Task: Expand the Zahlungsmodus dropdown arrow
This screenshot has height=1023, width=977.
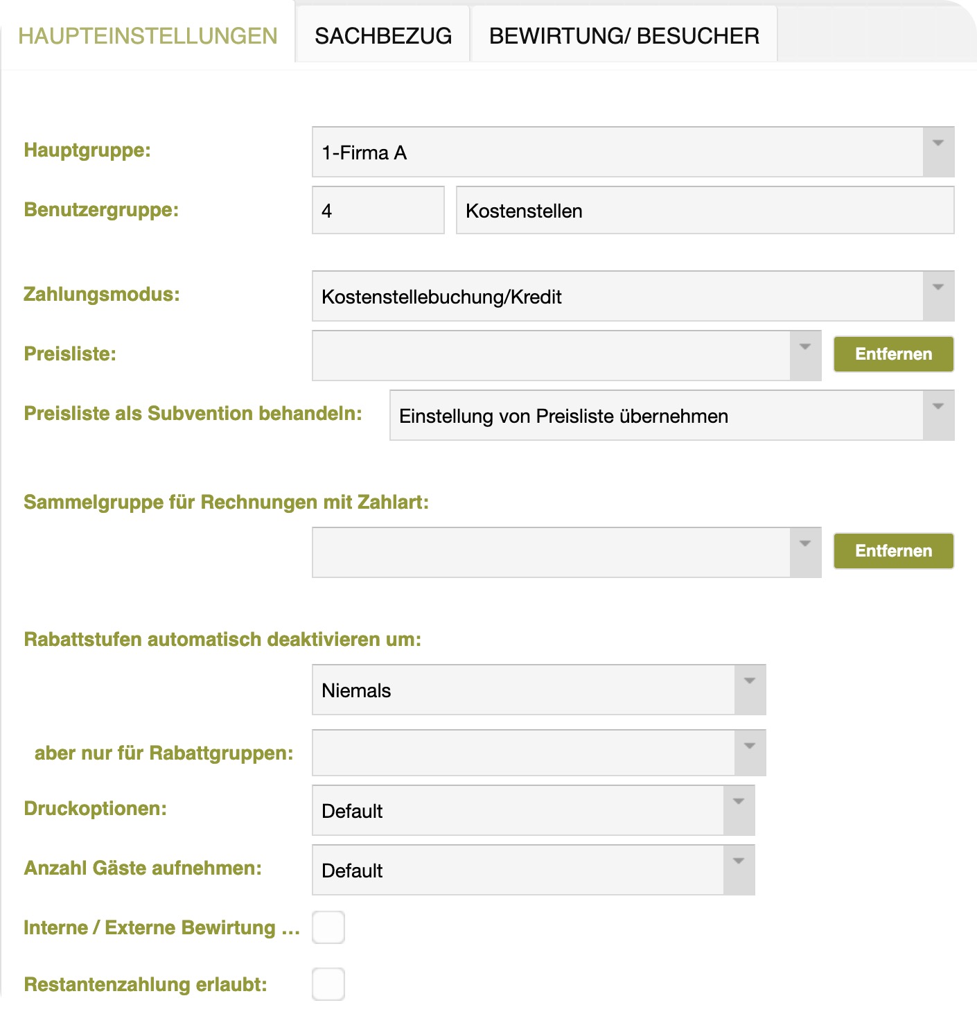Action: click(x=938, y=296)
